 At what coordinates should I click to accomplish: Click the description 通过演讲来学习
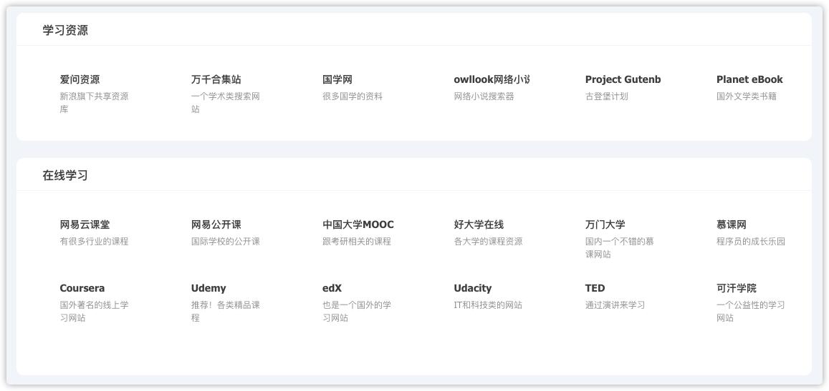pyautogui.click(x=615, y=305)
